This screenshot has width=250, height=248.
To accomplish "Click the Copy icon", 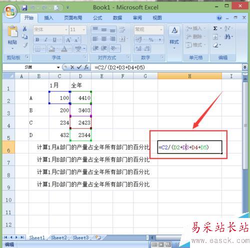I will [25, 36].
